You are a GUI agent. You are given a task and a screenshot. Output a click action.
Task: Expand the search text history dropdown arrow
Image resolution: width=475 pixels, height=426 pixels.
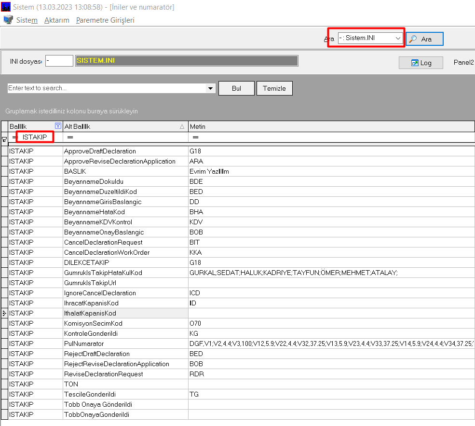[x=210, y=88]
